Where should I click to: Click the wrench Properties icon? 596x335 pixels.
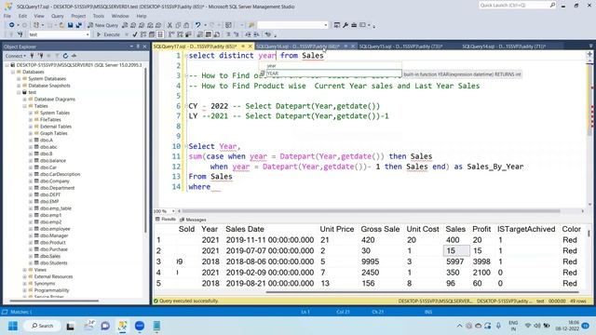345,25
